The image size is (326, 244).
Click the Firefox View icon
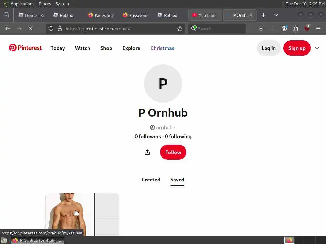click(6, 15)
